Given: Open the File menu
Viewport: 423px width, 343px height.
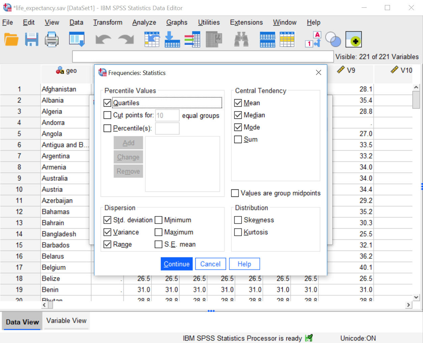Looking at the screenshot, I should pos(7,22).
